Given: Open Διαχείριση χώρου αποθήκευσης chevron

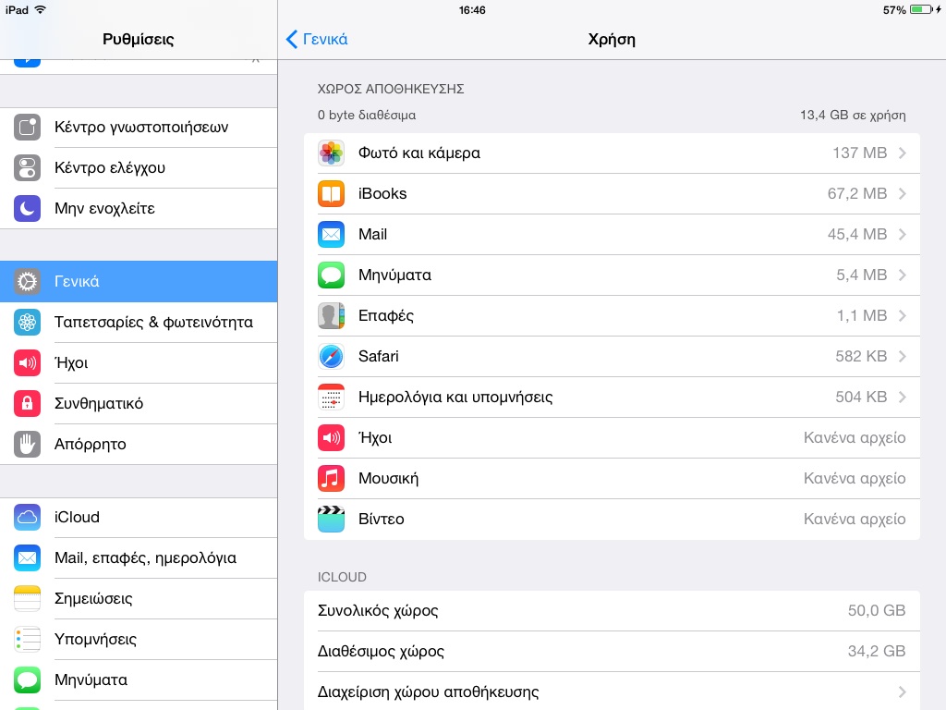Looking at the screenshot, I should point(903,692).
